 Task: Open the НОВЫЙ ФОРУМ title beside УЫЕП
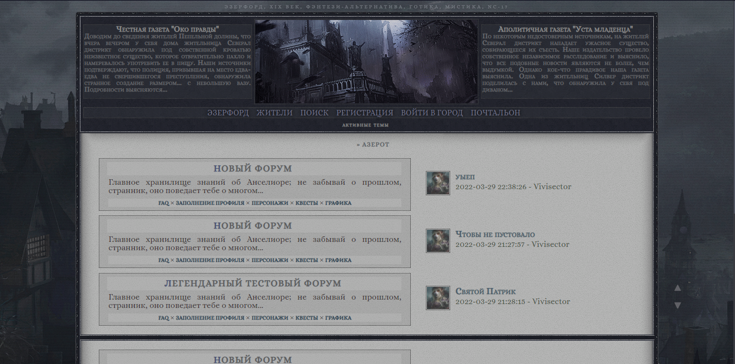point(253,169)
